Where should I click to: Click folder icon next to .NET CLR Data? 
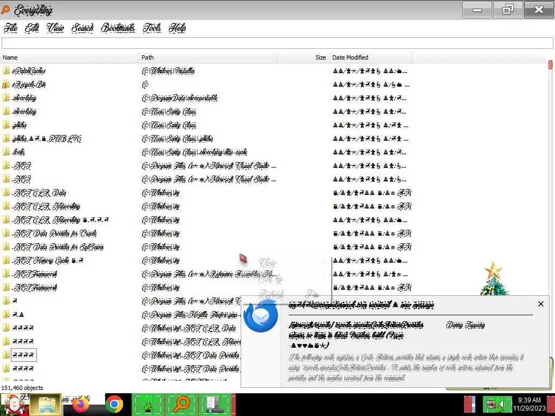(6, 193)
